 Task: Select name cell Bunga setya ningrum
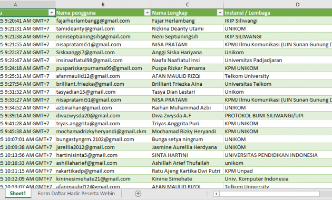[x=188, y=139]
